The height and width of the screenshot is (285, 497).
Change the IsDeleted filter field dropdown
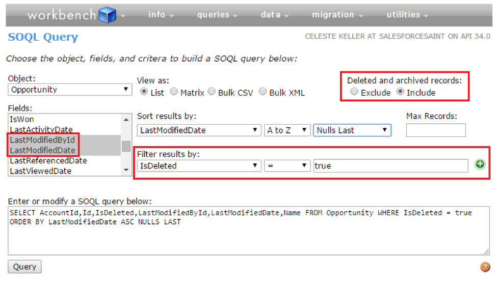pyautogui.click(x=199, y=166)
